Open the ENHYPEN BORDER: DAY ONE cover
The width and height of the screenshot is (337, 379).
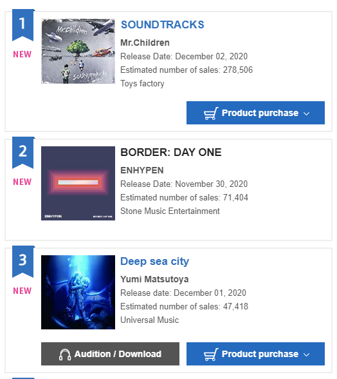pyautogui.click(x=78, y=183)
